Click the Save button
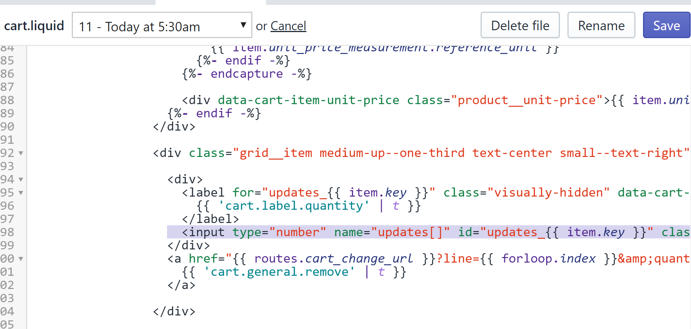This screenshot has height=329, width=691. [666, 25]
